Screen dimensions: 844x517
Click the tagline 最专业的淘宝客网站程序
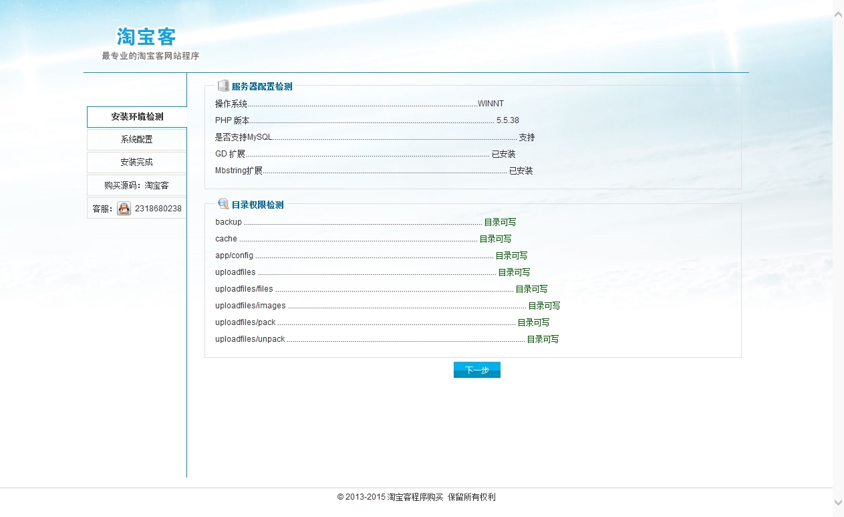pyautogui.click(x=150, y=56)
